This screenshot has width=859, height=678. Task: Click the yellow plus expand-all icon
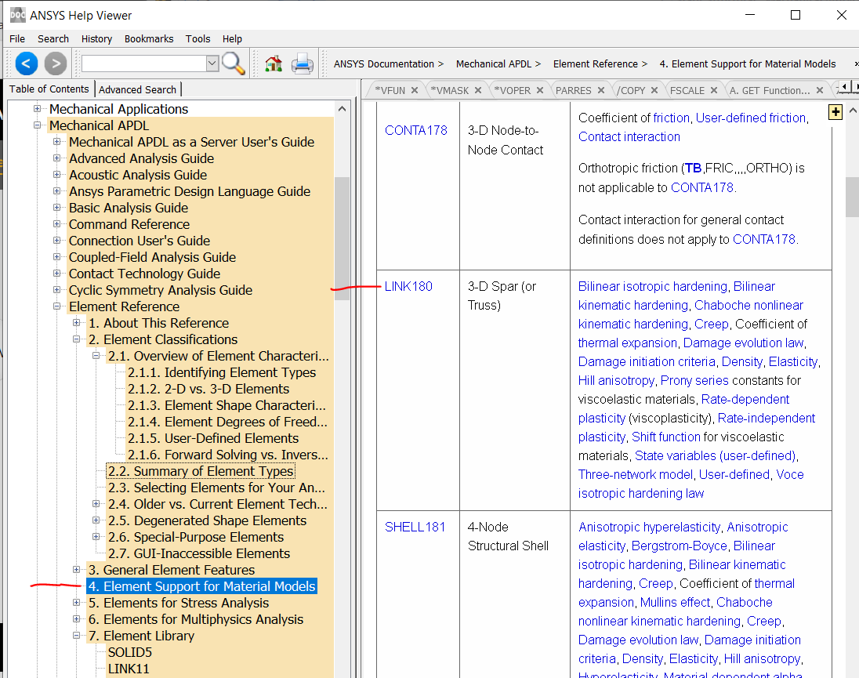coord(835,112)
